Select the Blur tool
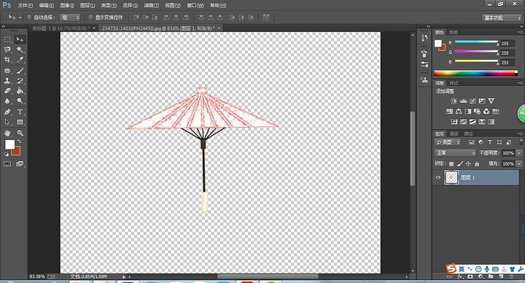 pyautogui.click(x=7, y=101)
